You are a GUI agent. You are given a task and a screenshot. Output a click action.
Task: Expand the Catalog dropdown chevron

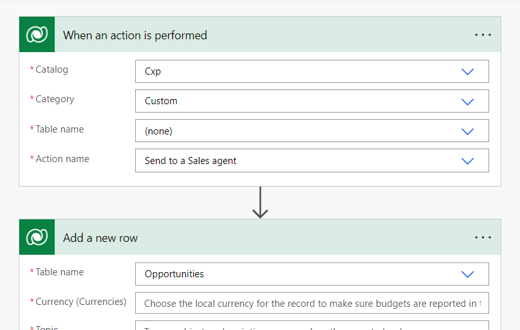pos(468,71)
